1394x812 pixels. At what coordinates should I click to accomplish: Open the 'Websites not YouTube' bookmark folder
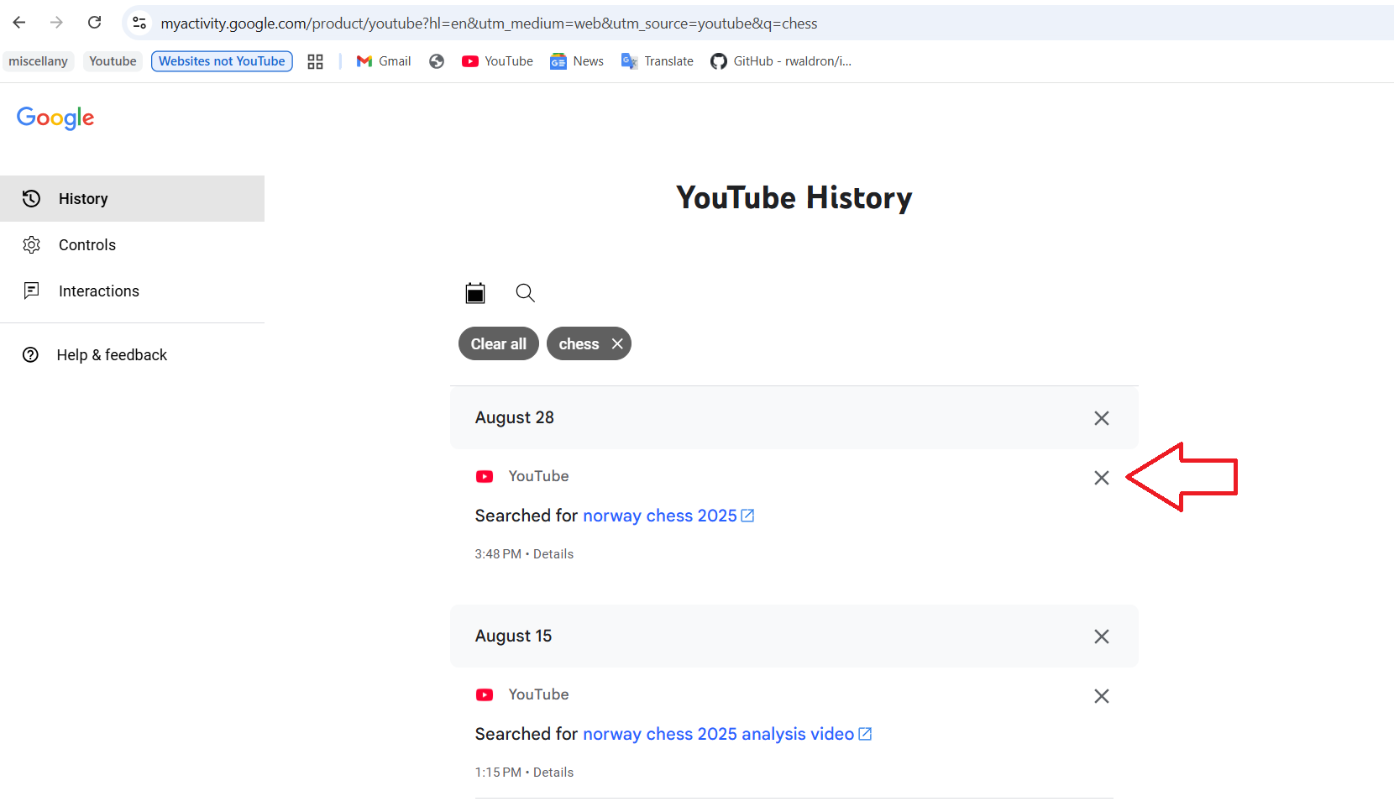click(x=222, y=61)
